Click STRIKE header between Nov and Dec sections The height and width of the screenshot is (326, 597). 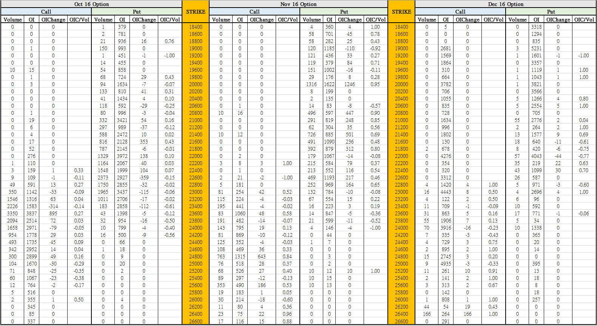(401, 12)
